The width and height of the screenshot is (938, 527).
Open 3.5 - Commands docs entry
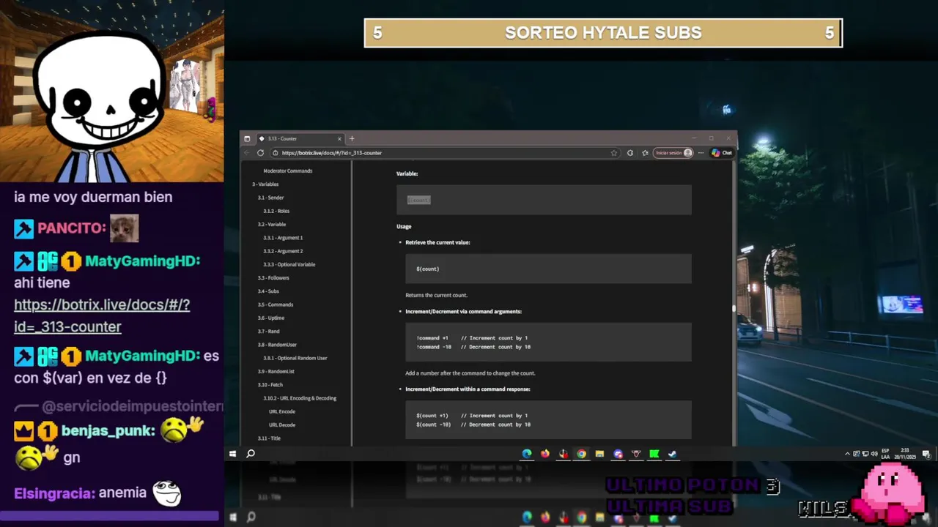coord(276,304)
